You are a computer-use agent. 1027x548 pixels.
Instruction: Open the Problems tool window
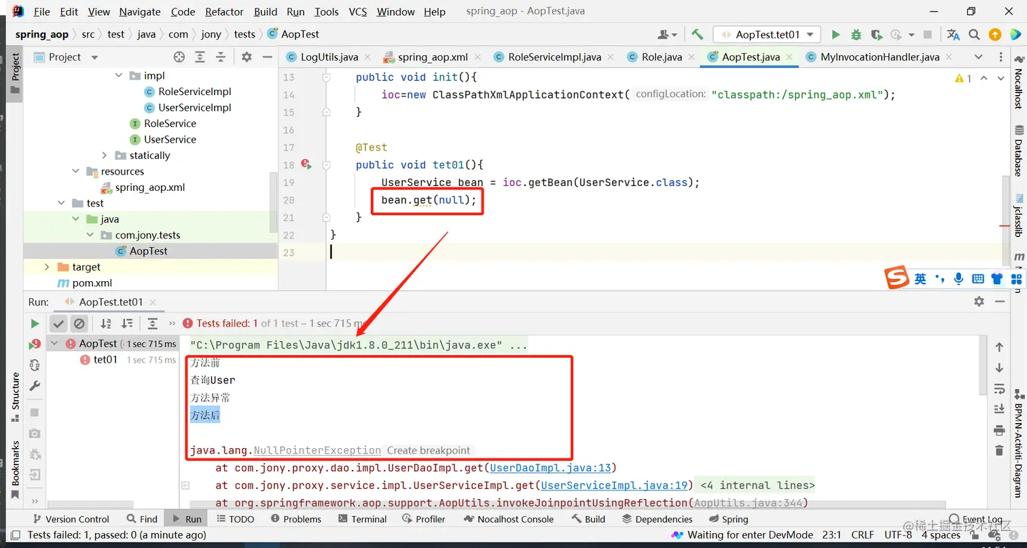pyautogui.click(x=296, y=519)
